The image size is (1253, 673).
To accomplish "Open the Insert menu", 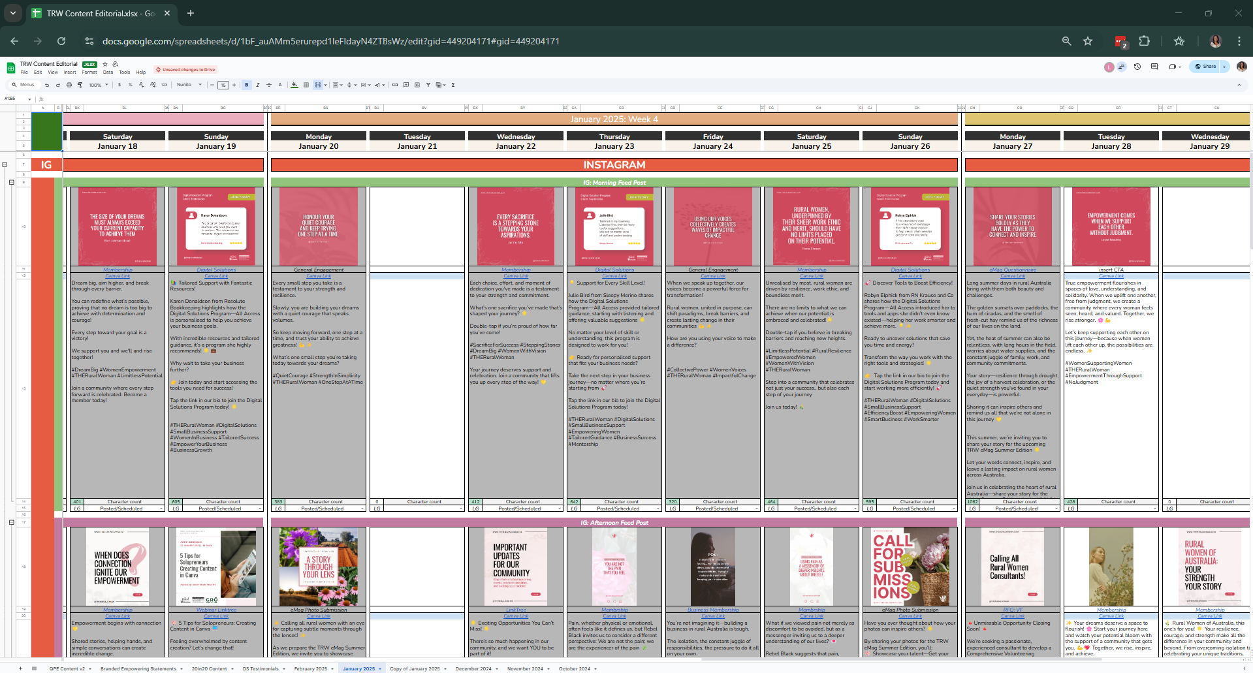I will click(x=70, y=72).
